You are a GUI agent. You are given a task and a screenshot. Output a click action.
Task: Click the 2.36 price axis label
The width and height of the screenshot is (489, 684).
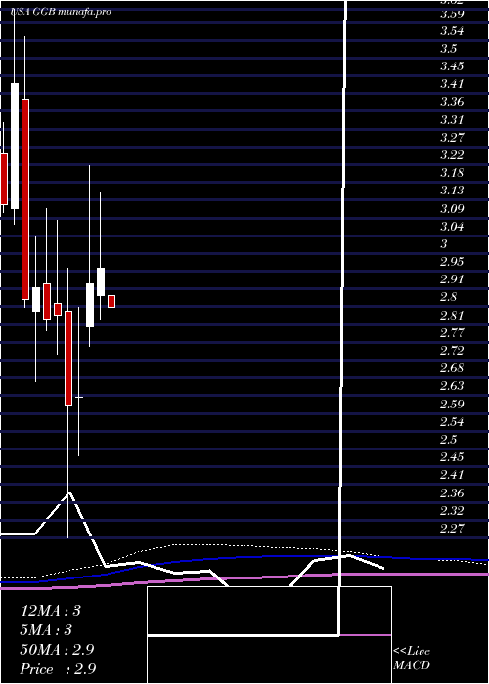point(452,492)
